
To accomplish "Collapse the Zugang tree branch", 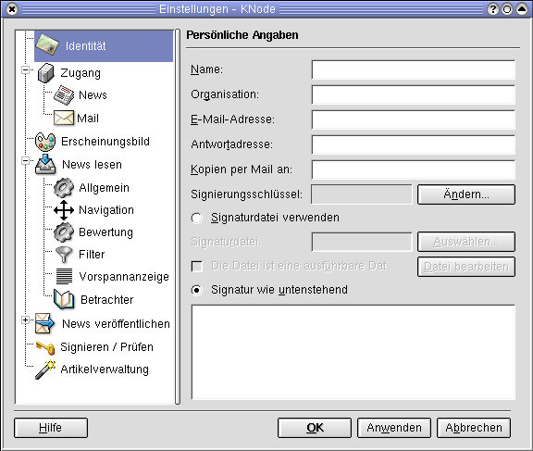I will [26, 69].
